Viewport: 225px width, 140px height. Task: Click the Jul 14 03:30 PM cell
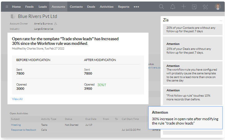(x=131, y=130)
